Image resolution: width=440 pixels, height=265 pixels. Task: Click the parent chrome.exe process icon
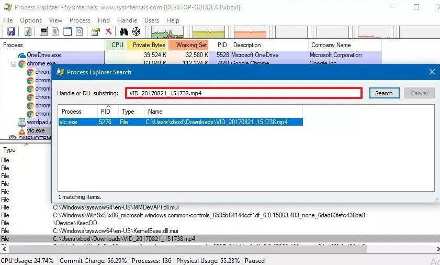pyautogui.click(x=22, y=64)
